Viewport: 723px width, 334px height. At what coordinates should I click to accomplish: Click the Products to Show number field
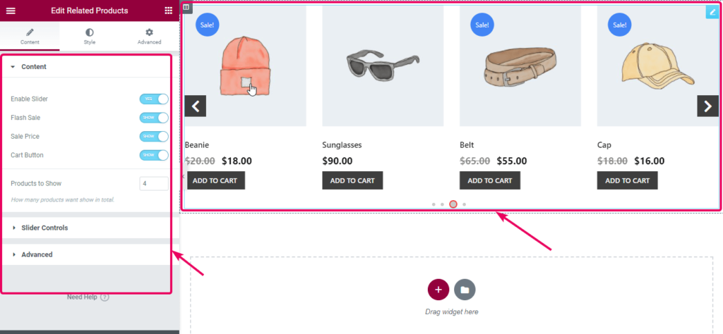[154, 183]
